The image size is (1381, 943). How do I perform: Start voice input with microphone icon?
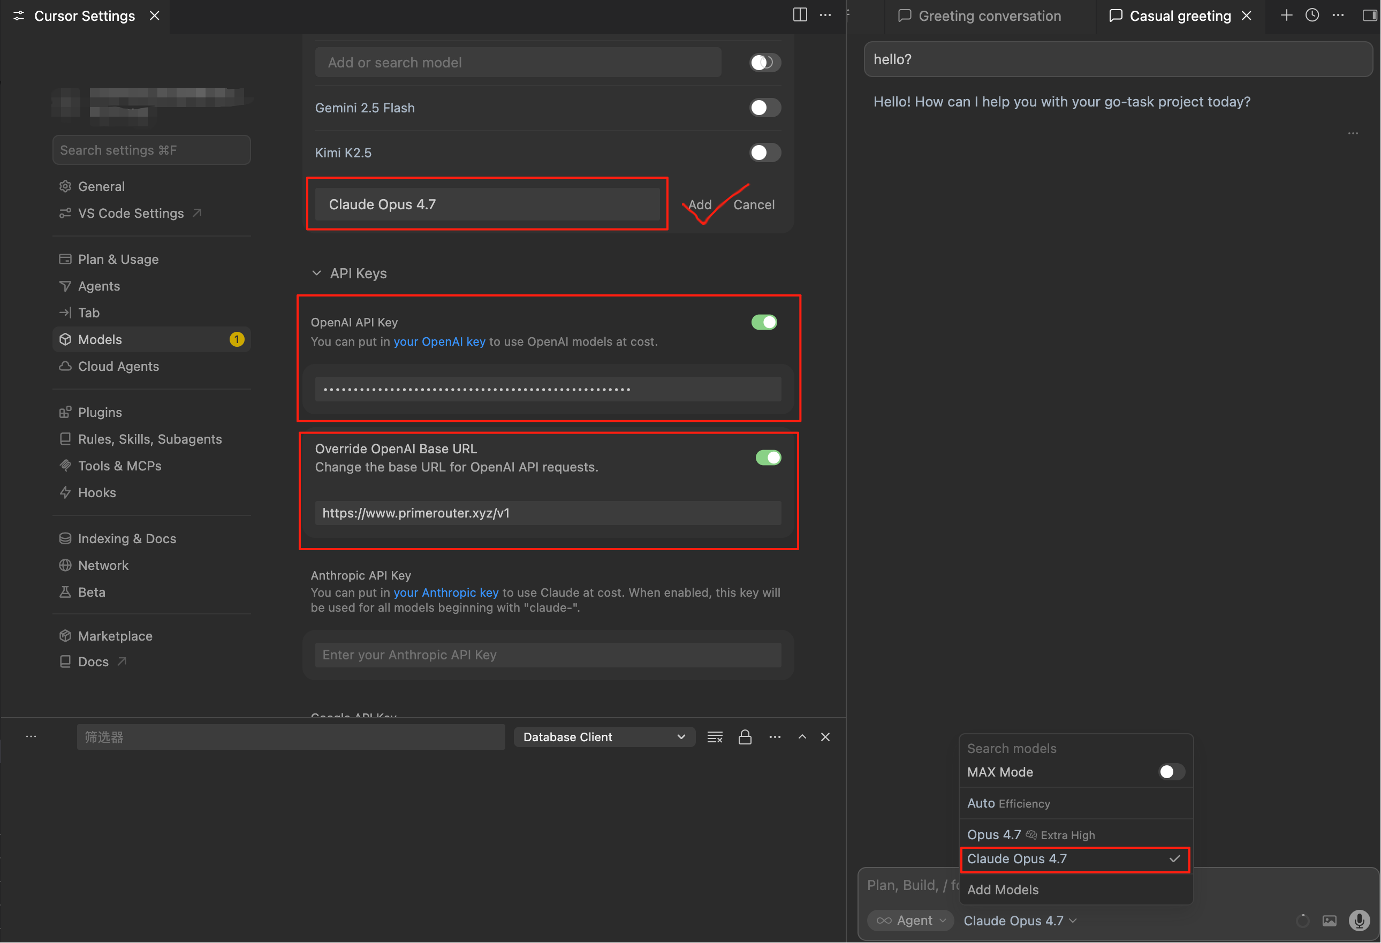point(1359,921)
